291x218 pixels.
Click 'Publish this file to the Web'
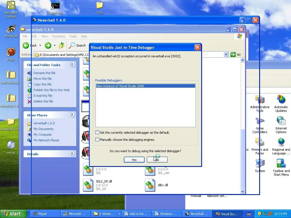point(52,90)
